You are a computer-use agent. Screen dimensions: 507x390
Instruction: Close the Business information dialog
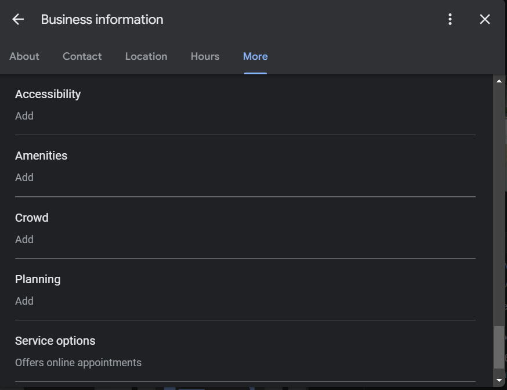[484, 19]
